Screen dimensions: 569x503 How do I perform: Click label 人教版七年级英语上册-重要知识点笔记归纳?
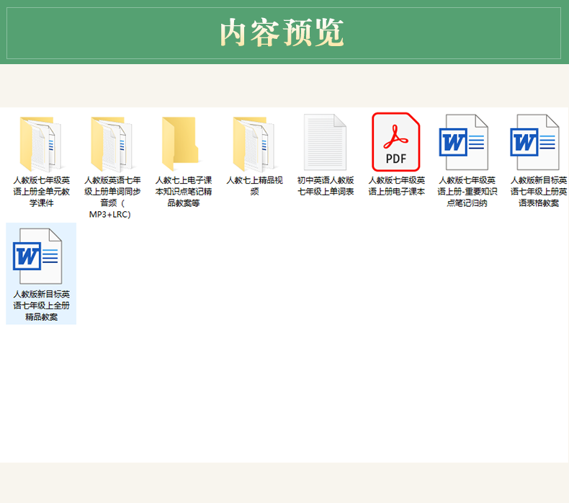point(467,192)
